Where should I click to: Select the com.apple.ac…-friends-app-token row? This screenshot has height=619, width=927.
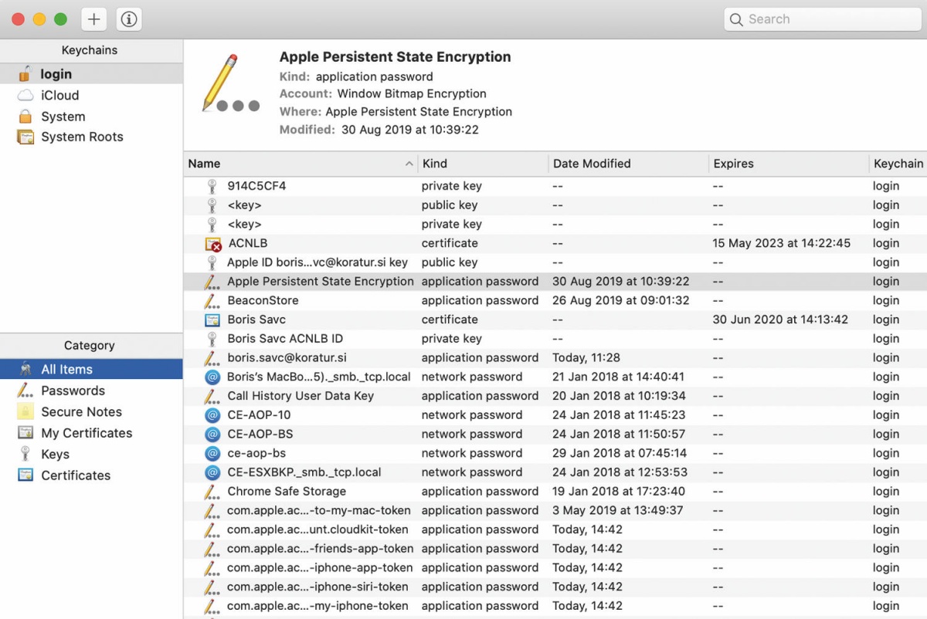coord(555,549)
